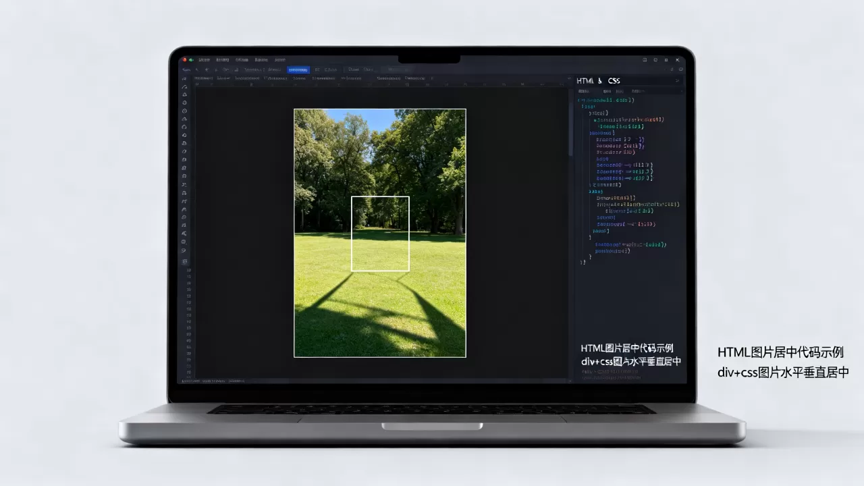The image size is (864, 486).
Task: Click the highlighted blue toolbar button
Action: [x=298, y=70]
